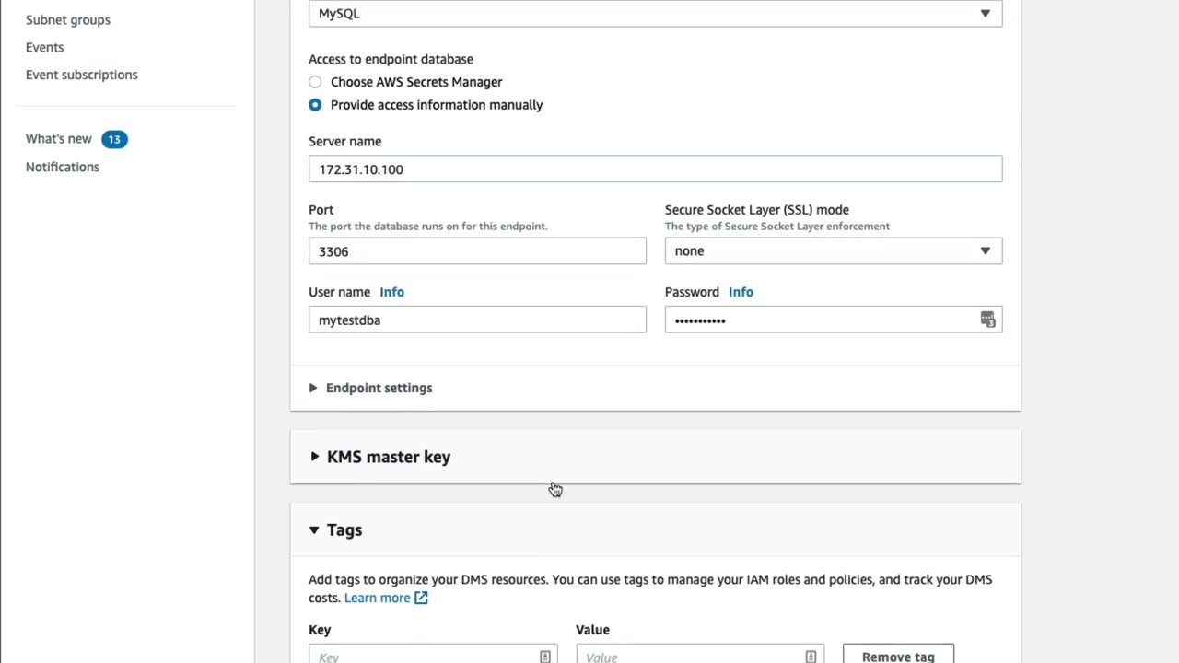Image resolution: width=1179 pixels, height=663 pixels.
Task: Click the Port field showing 3306
Action: point(477,251)
